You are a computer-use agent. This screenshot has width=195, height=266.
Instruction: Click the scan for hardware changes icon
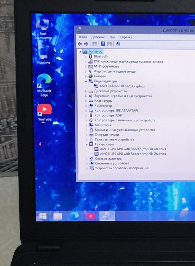click(x=118, y=44)
